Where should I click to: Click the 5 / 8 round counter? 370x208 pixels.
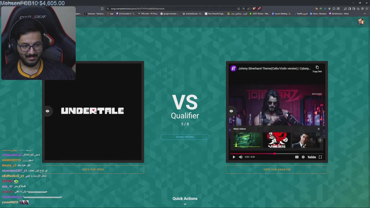(185, 124)
